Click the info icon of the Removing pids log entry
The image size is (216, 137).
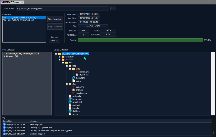point(4,124)
